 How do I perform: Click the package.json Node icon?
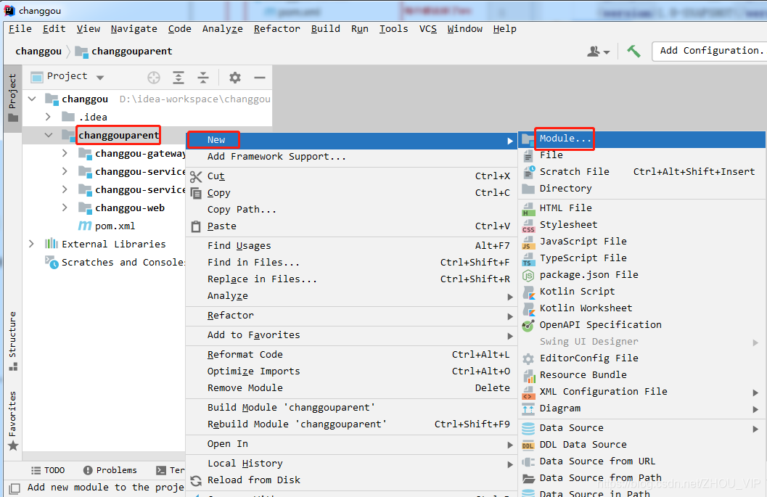[528, 276]
